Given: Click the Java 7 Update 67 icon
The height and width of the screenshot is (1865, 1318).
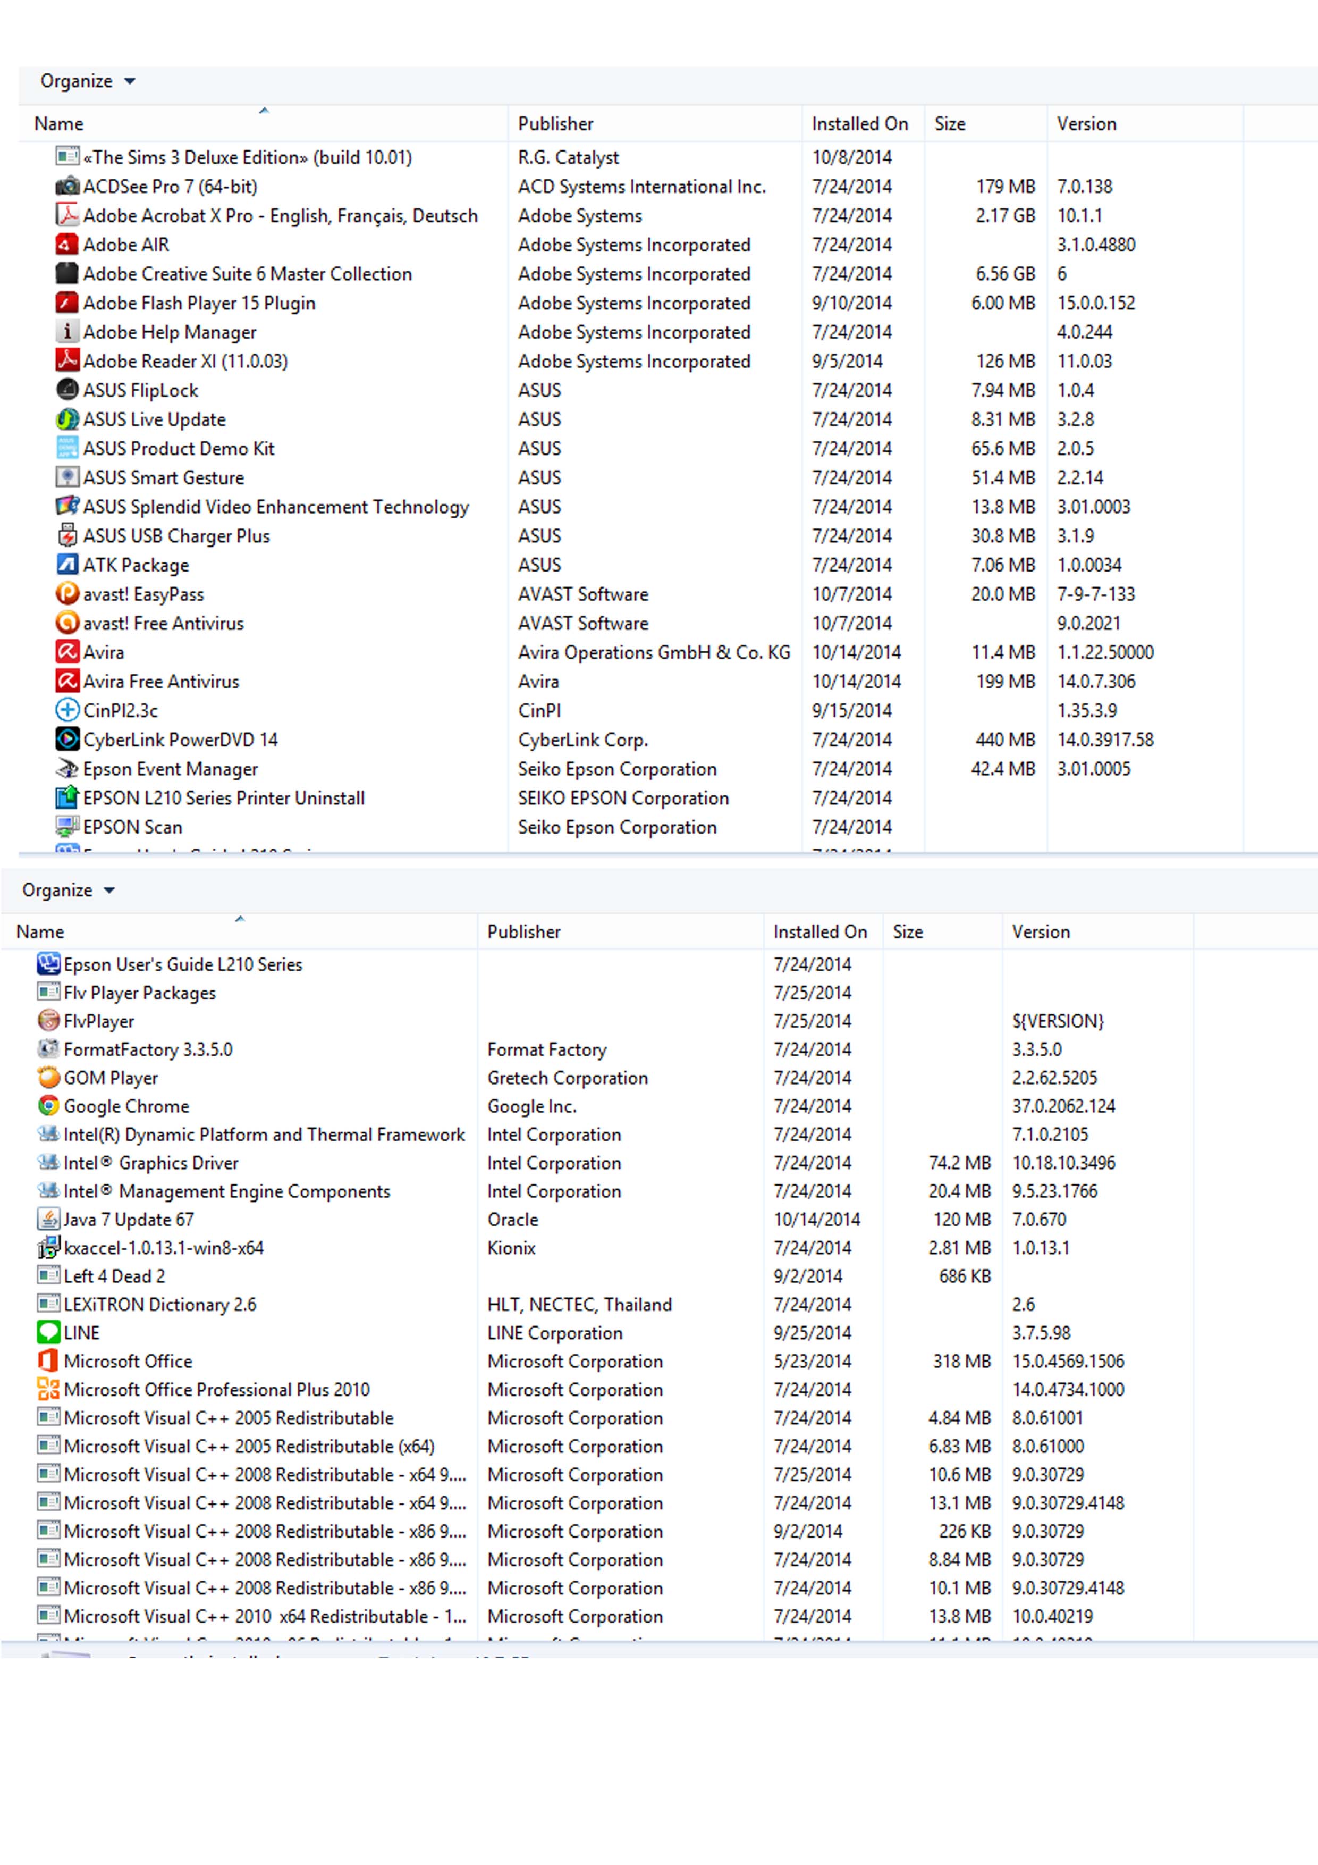Looking at the screenshot, I should pos(49,1219).
